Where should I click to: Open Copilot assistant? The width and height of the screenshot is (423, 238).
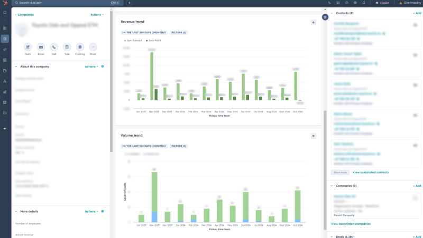382,3
